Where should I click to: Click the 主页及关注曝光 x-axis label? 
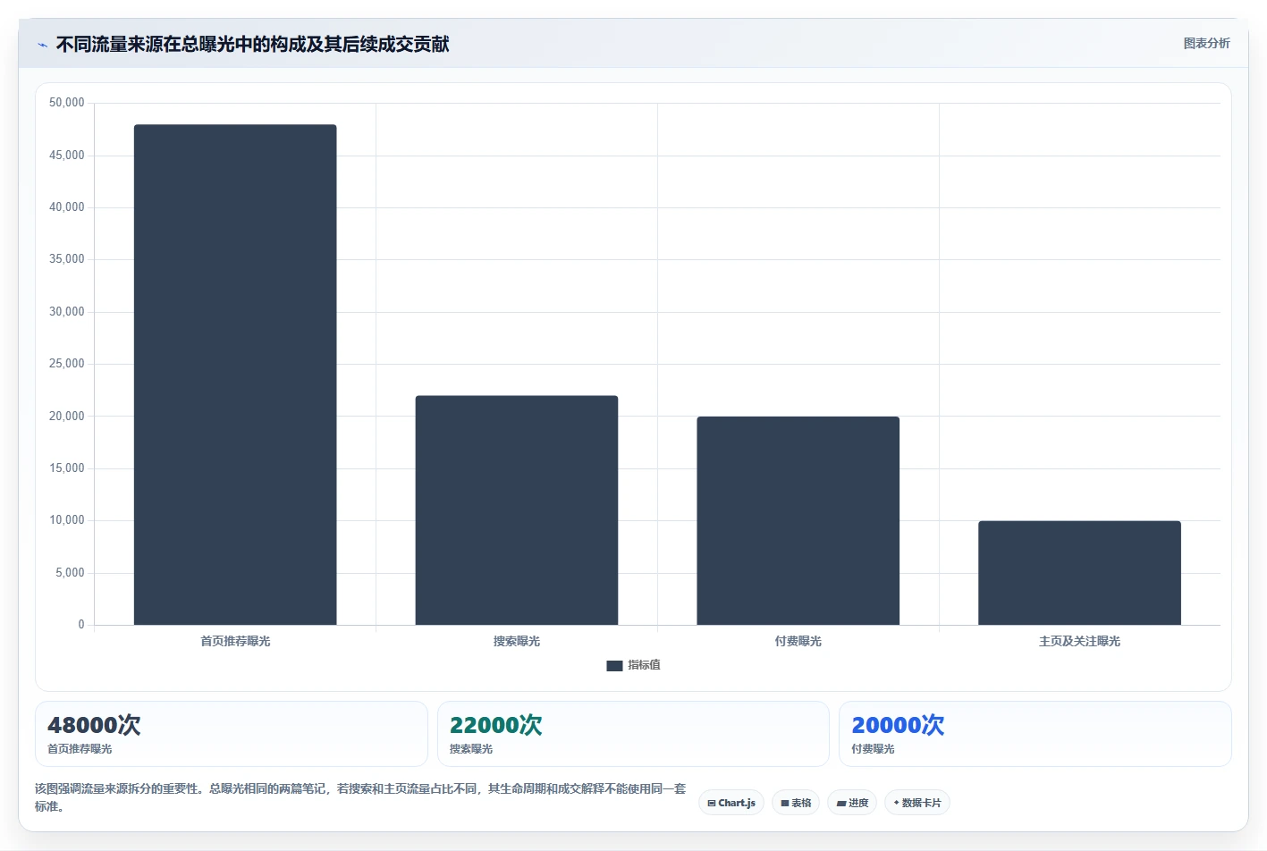coord(1079,641)
